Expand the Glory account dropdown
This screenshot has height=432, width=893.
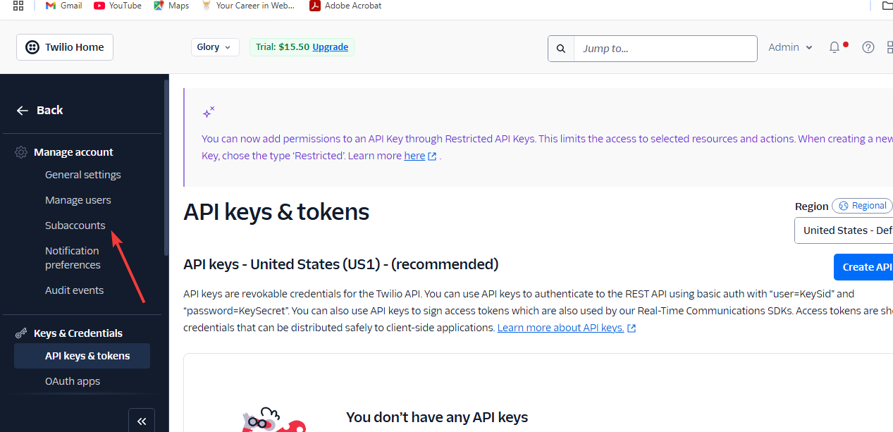215,47
